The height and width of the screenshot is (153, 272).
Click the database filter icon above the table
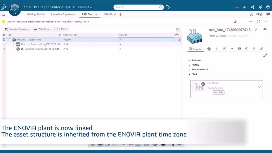point(178,29)
